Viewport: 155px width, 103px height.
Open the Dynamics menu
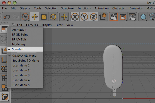pyautogui.click(x=136, y=8)
